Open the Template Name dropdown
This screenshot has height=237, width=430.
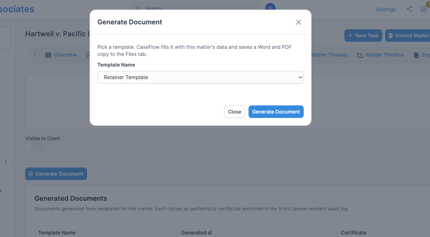(200, 77)
